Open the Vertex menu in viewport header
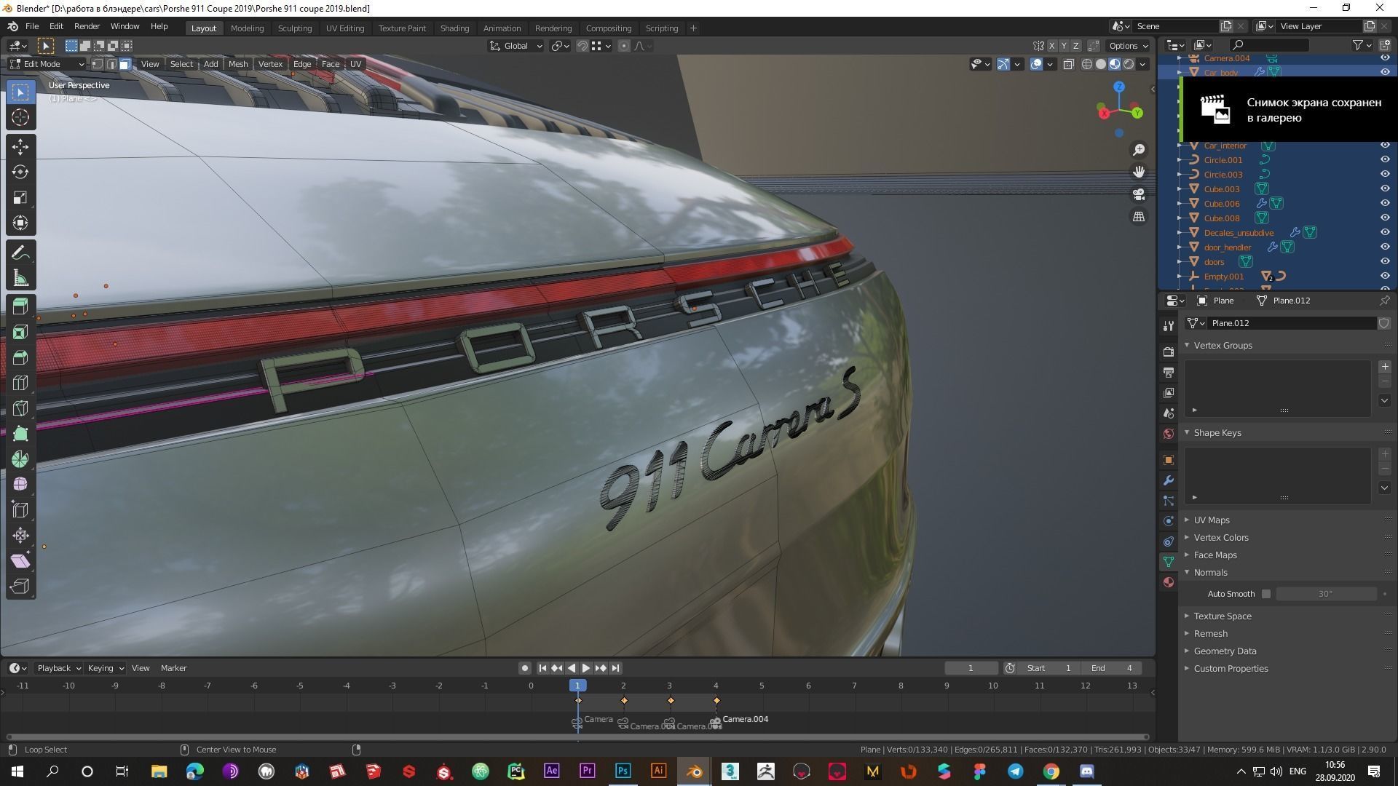Screen dimensions: 1398x786 click(270, 64)
